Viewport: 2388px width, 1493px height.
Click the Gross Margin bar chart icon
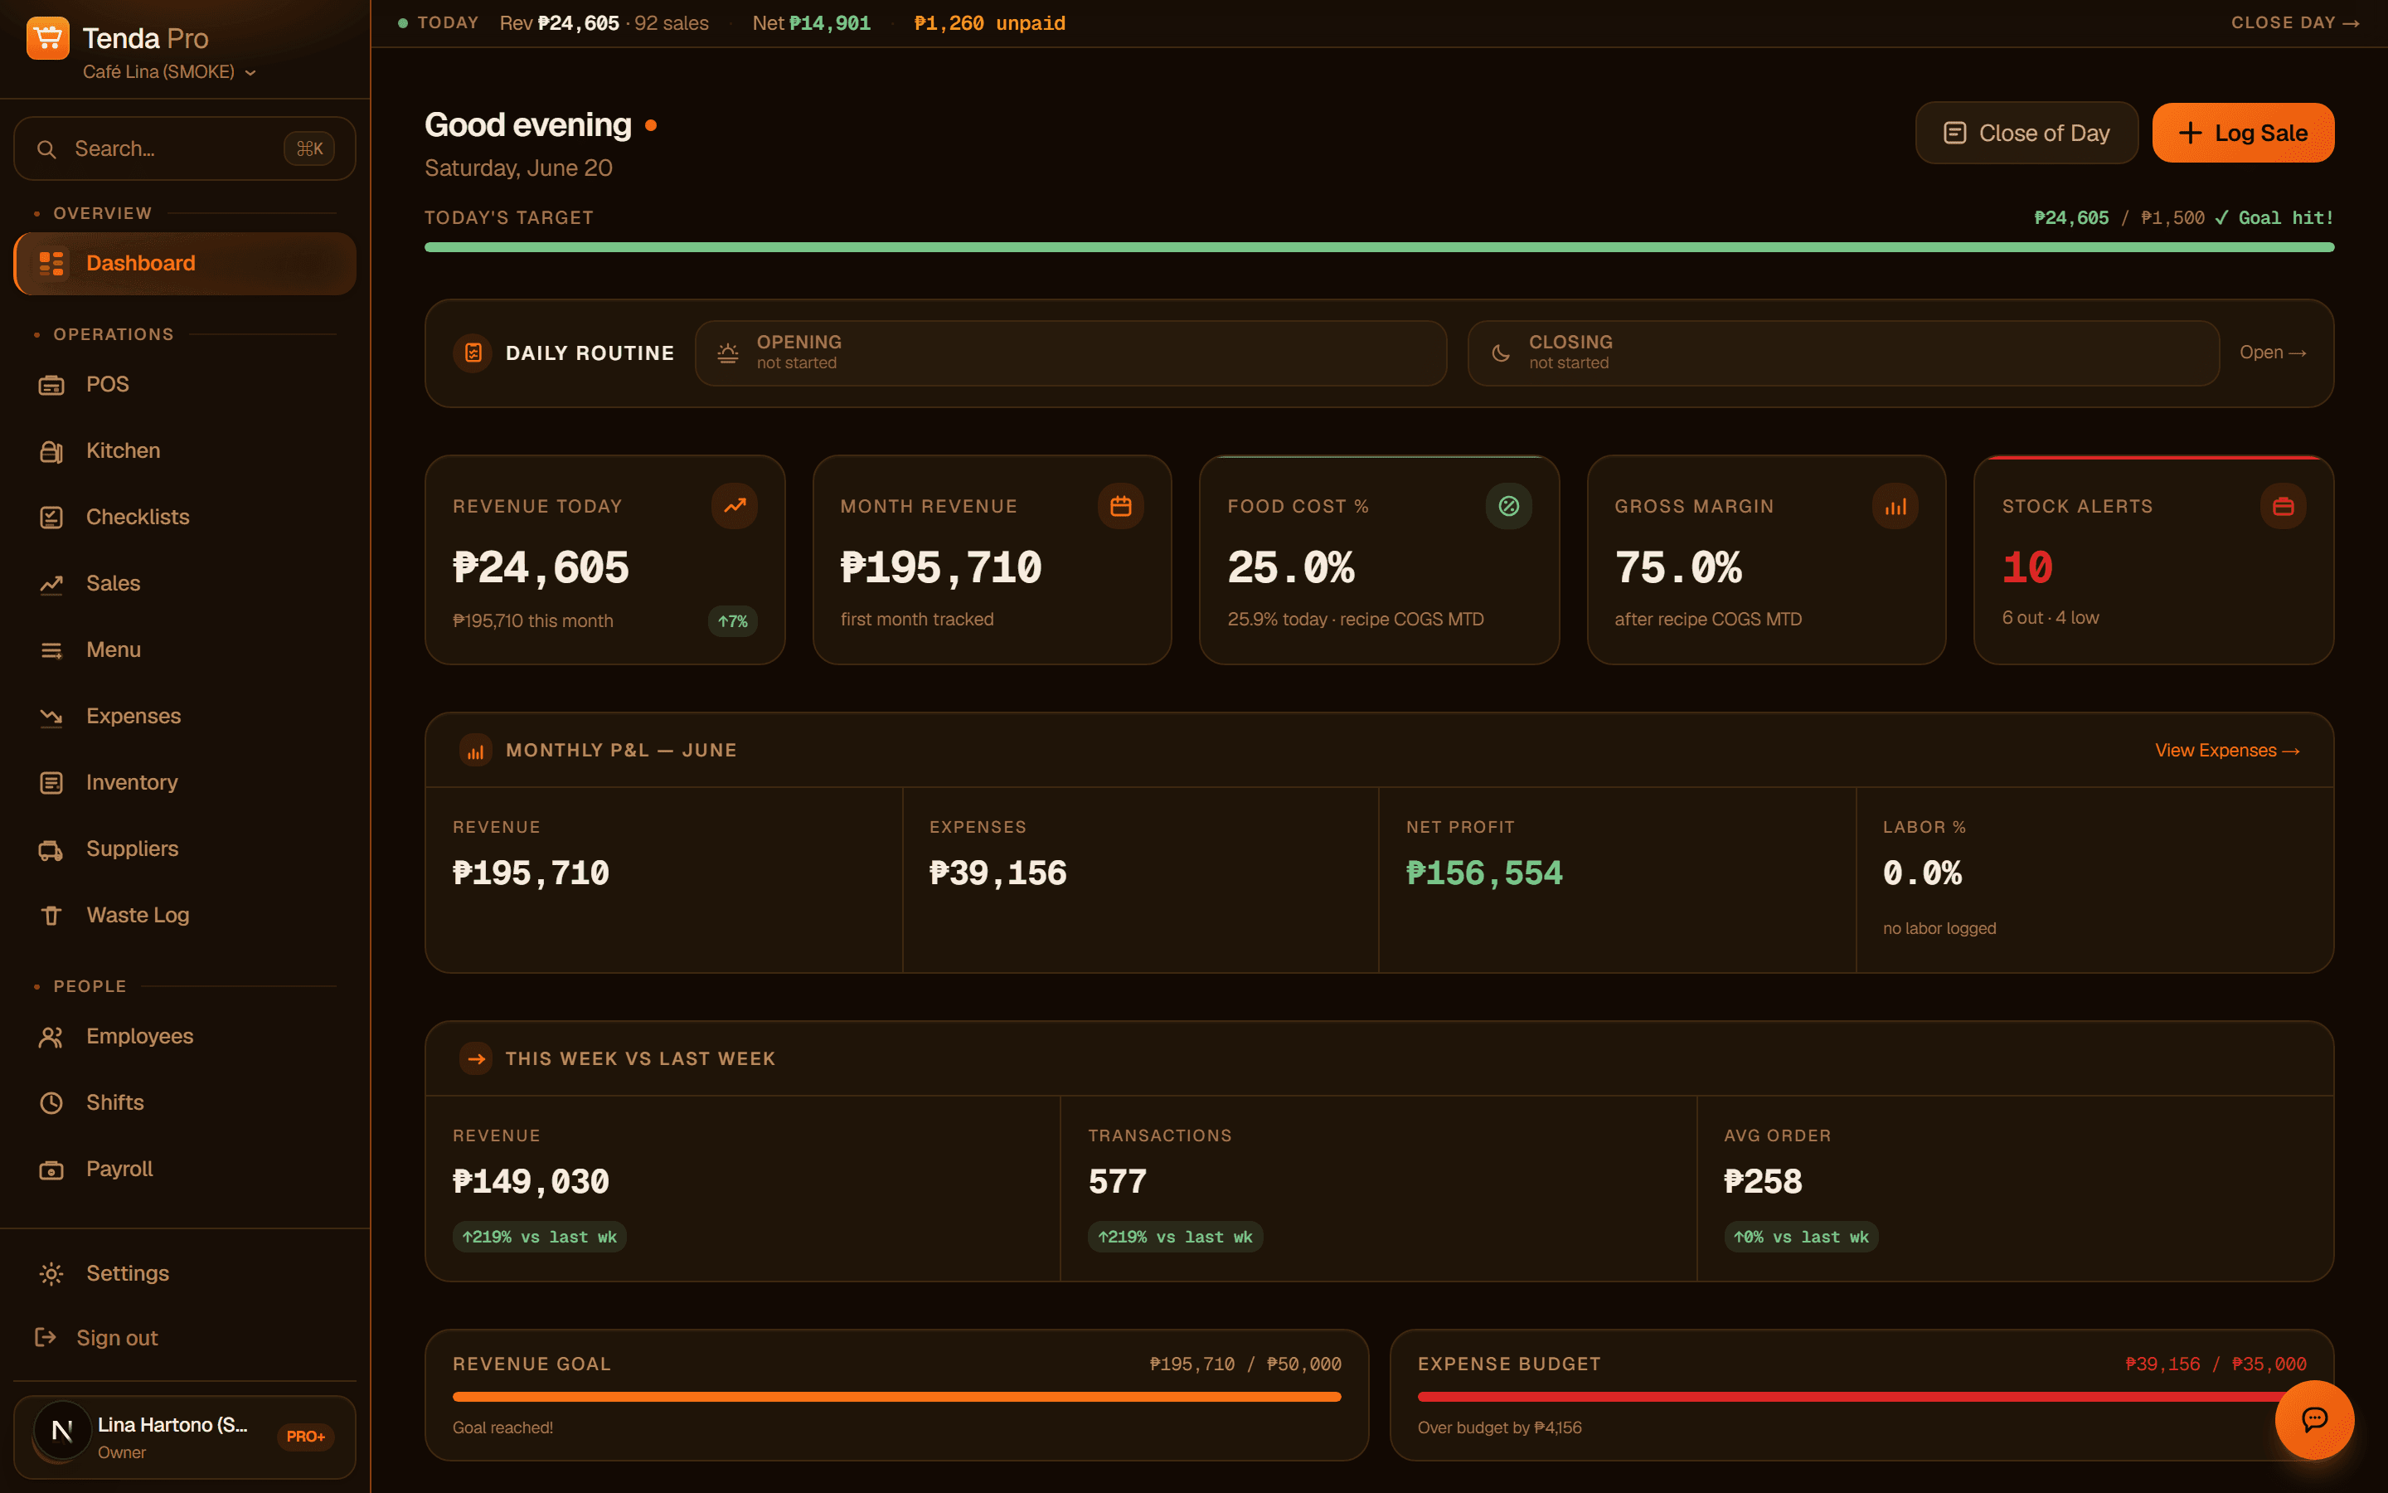[1895, 506]
